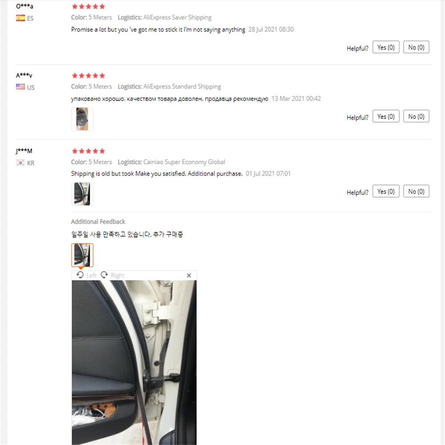The width and height of the screenshot is (445, 445).
Task: Click the Spain flag next to ES
Action: pos(20,18)
